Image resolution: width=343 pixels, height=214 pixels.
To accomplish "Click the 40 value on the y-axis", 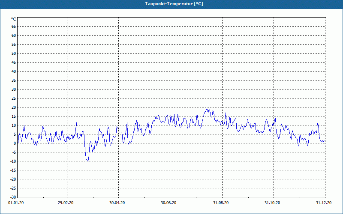I will point(14,71).
